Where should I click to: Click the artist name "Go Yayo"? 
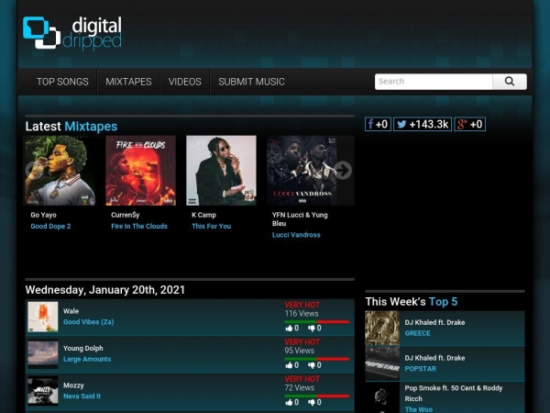43,215
